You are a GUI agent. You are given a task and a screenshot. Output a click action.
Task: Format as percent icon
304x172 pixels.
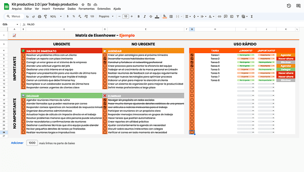(x=74, y=16)
